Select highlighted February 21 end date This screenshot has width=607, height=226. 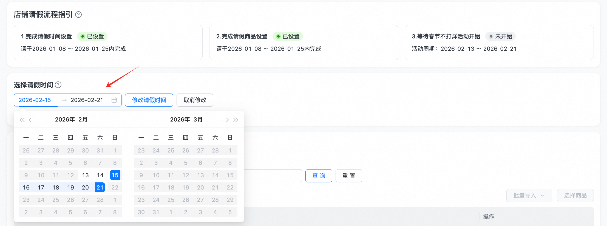(100, 188)
